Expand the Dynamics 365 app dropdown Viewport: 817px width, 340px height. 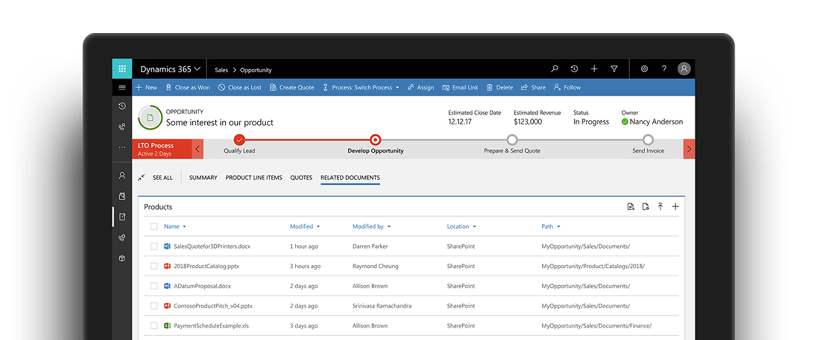(x=170, y=69)
